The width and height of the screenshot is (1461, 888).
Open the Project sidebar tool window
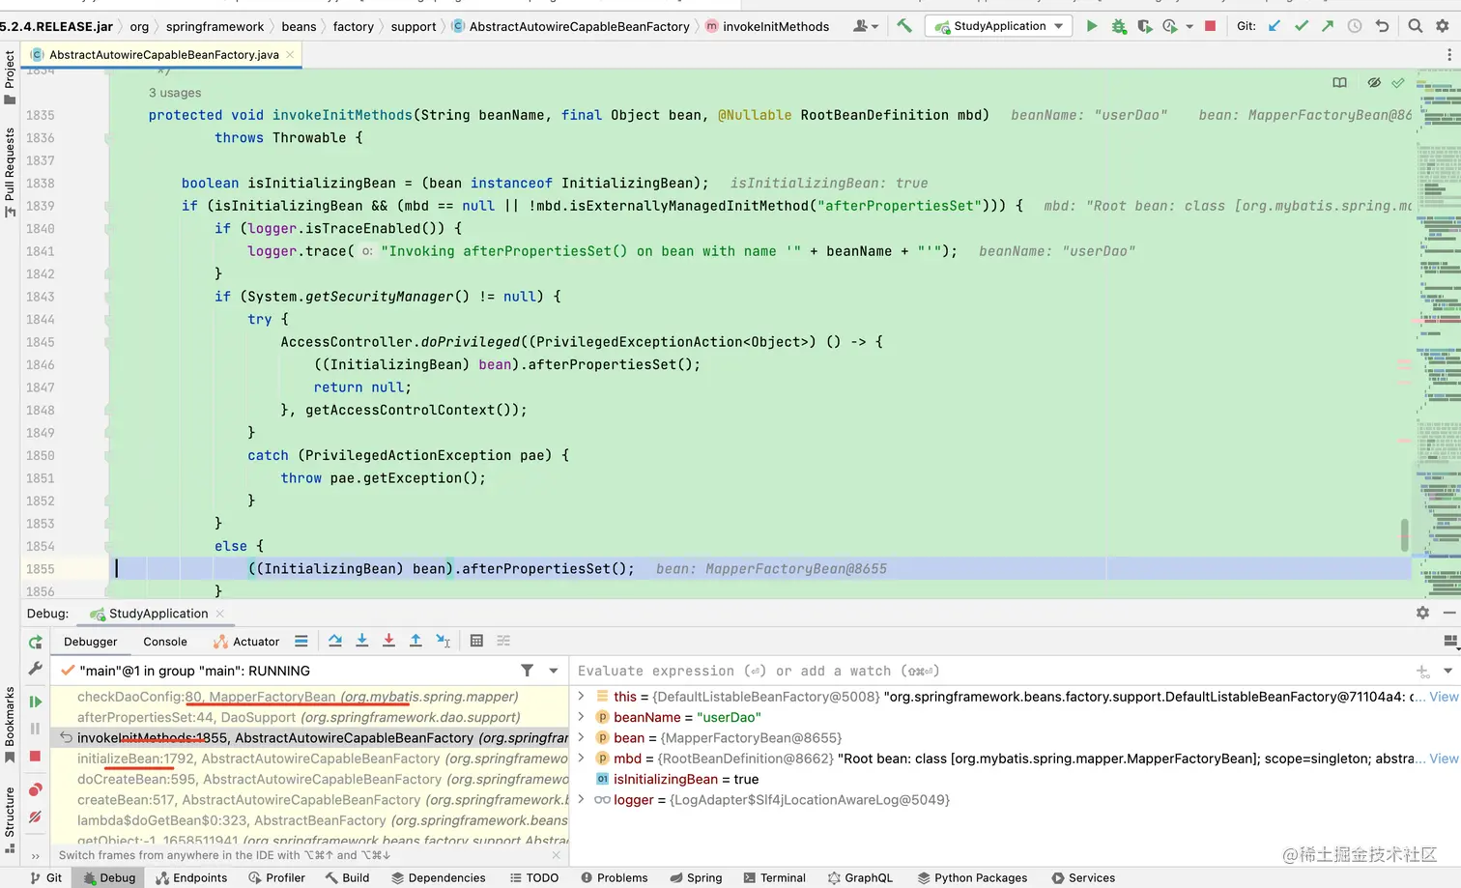point(10,77)
